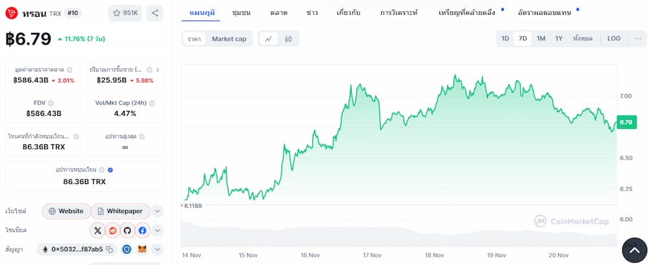Set chart range to 1Y
649x265 pixels.
click(559, 38)
